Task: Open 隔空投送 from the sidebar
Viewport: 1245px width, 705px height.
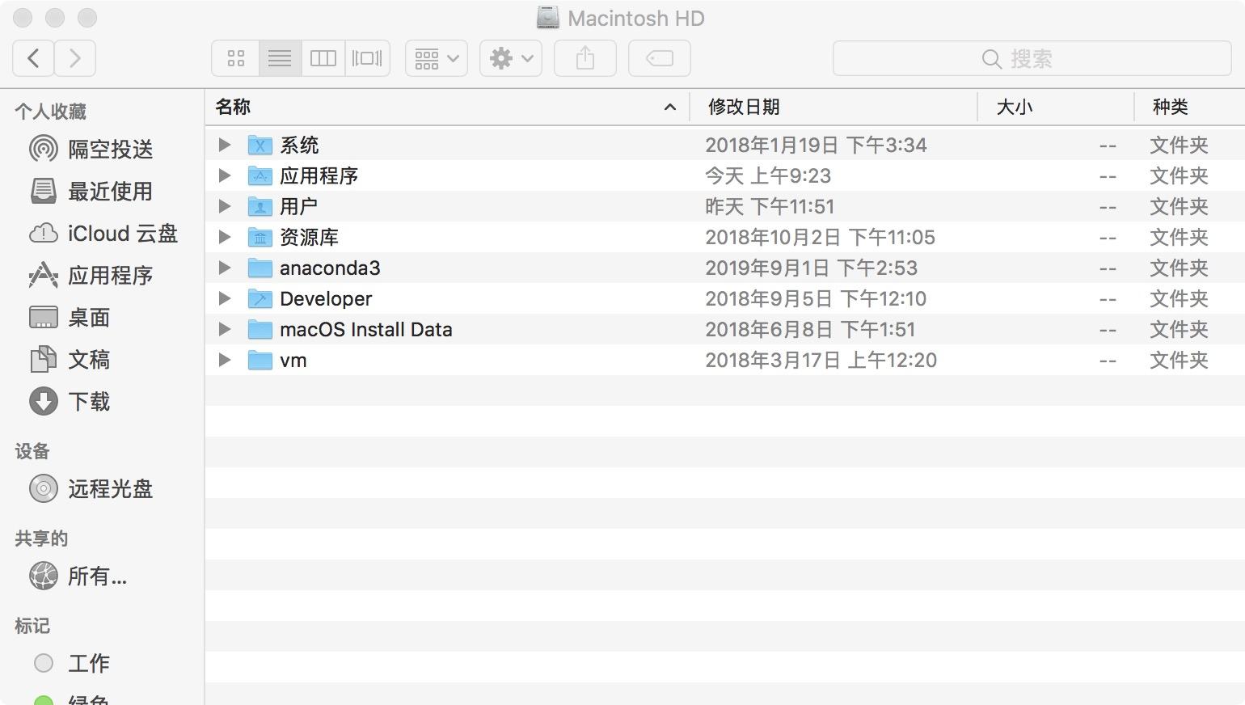Action: (x=109, y=150)
